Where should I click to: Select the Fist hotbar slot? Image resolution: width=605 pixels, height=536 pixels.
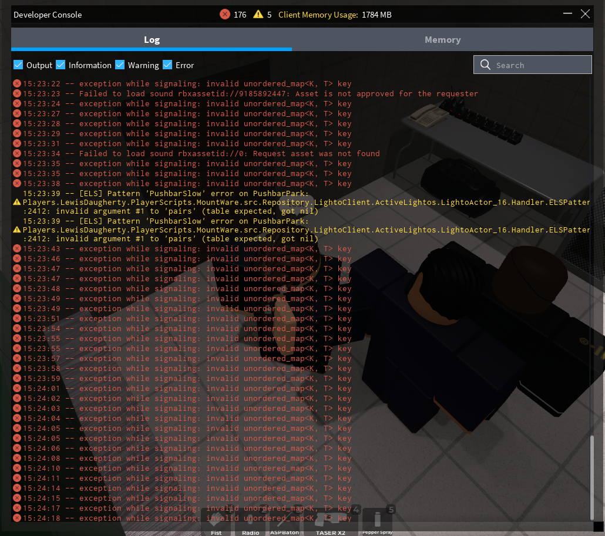tap(217, 521)
